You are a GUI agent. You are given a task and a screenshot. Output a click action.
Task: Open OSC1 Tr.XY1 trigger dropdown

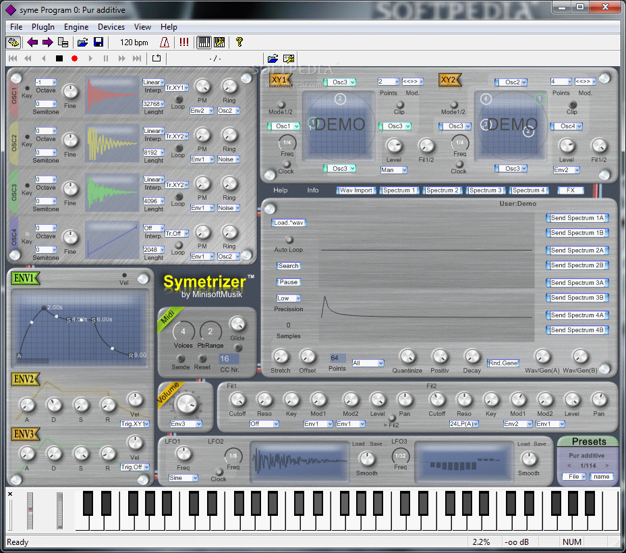pyautogui.click(x=177, y=88)
